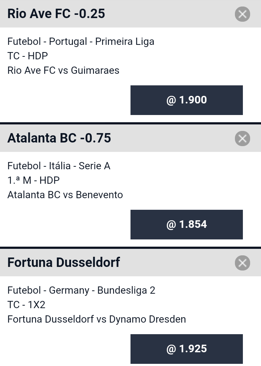Image resolution: width=261 pixels, height=366 pixels.
Task: Select the Rio Ave FC -0.25 heading
Action: coord(56,14)
